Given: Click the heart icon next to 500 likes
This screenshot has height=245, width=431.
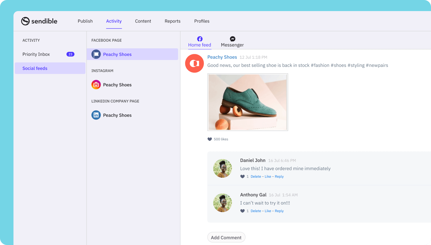Looking at the screenshot, I should point(209,139).
